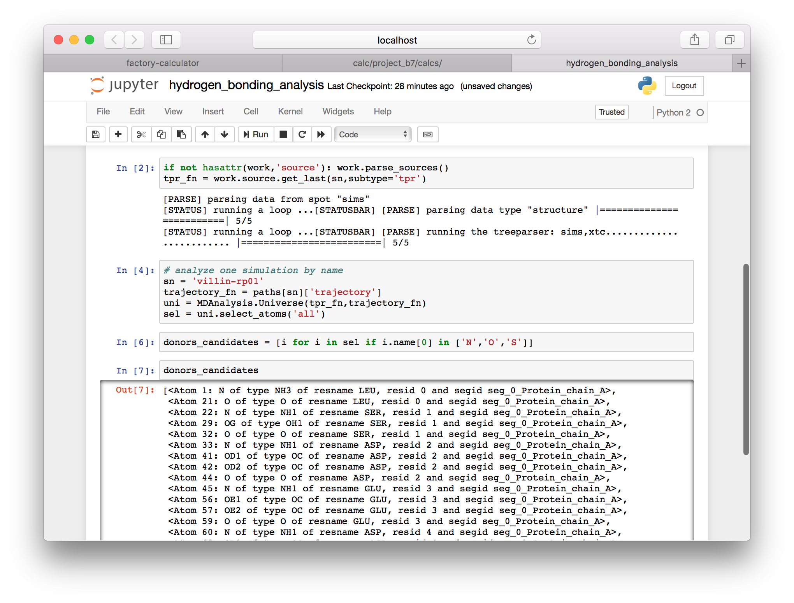Click the Last Checkpoint status text
794x603 pixels.
pos(390,86)
